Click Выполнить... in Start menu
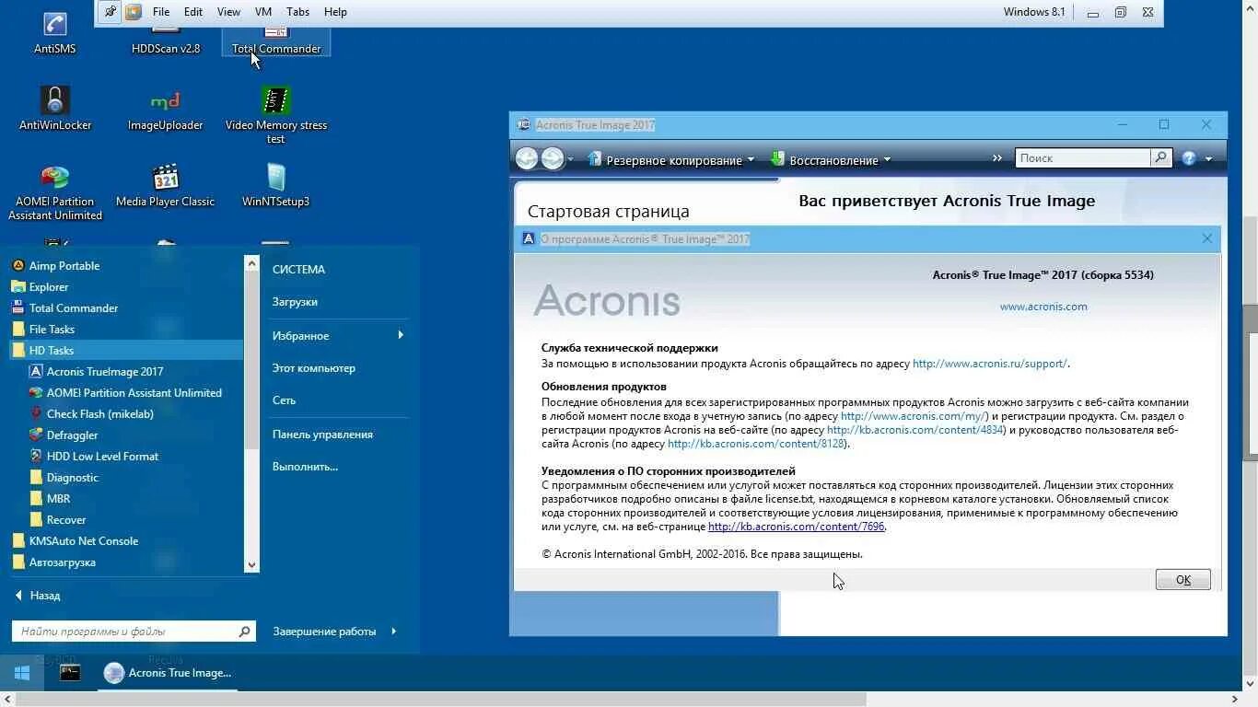The image size is (1258, 707). pyautogui.click(x=305, y=467)
